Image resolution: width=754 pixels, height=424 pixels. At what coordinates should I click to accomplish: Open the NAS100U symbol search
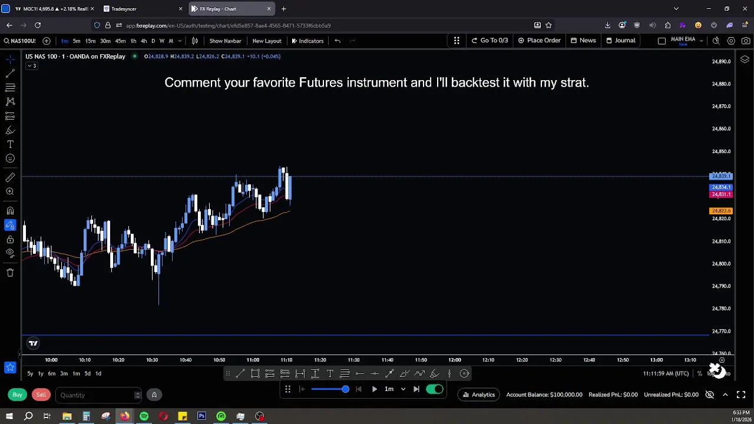click(20, 41)
